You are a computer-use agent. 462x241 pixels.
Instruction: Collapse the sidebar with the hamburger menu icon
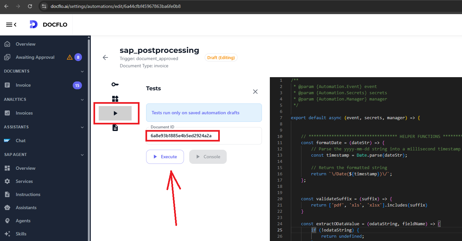click(x=11, y=25)
